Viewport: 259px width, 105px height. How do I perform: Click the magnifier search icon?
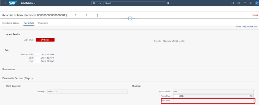[168, 3]
